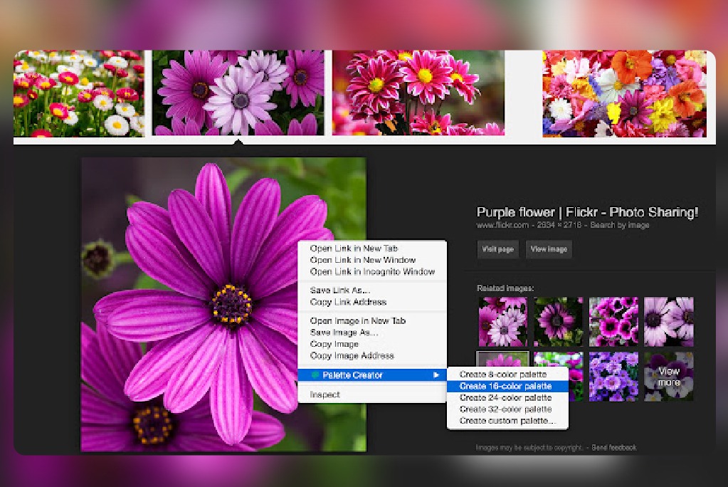
Task: Click the Visit page button
Action: [x=497, y=249]
